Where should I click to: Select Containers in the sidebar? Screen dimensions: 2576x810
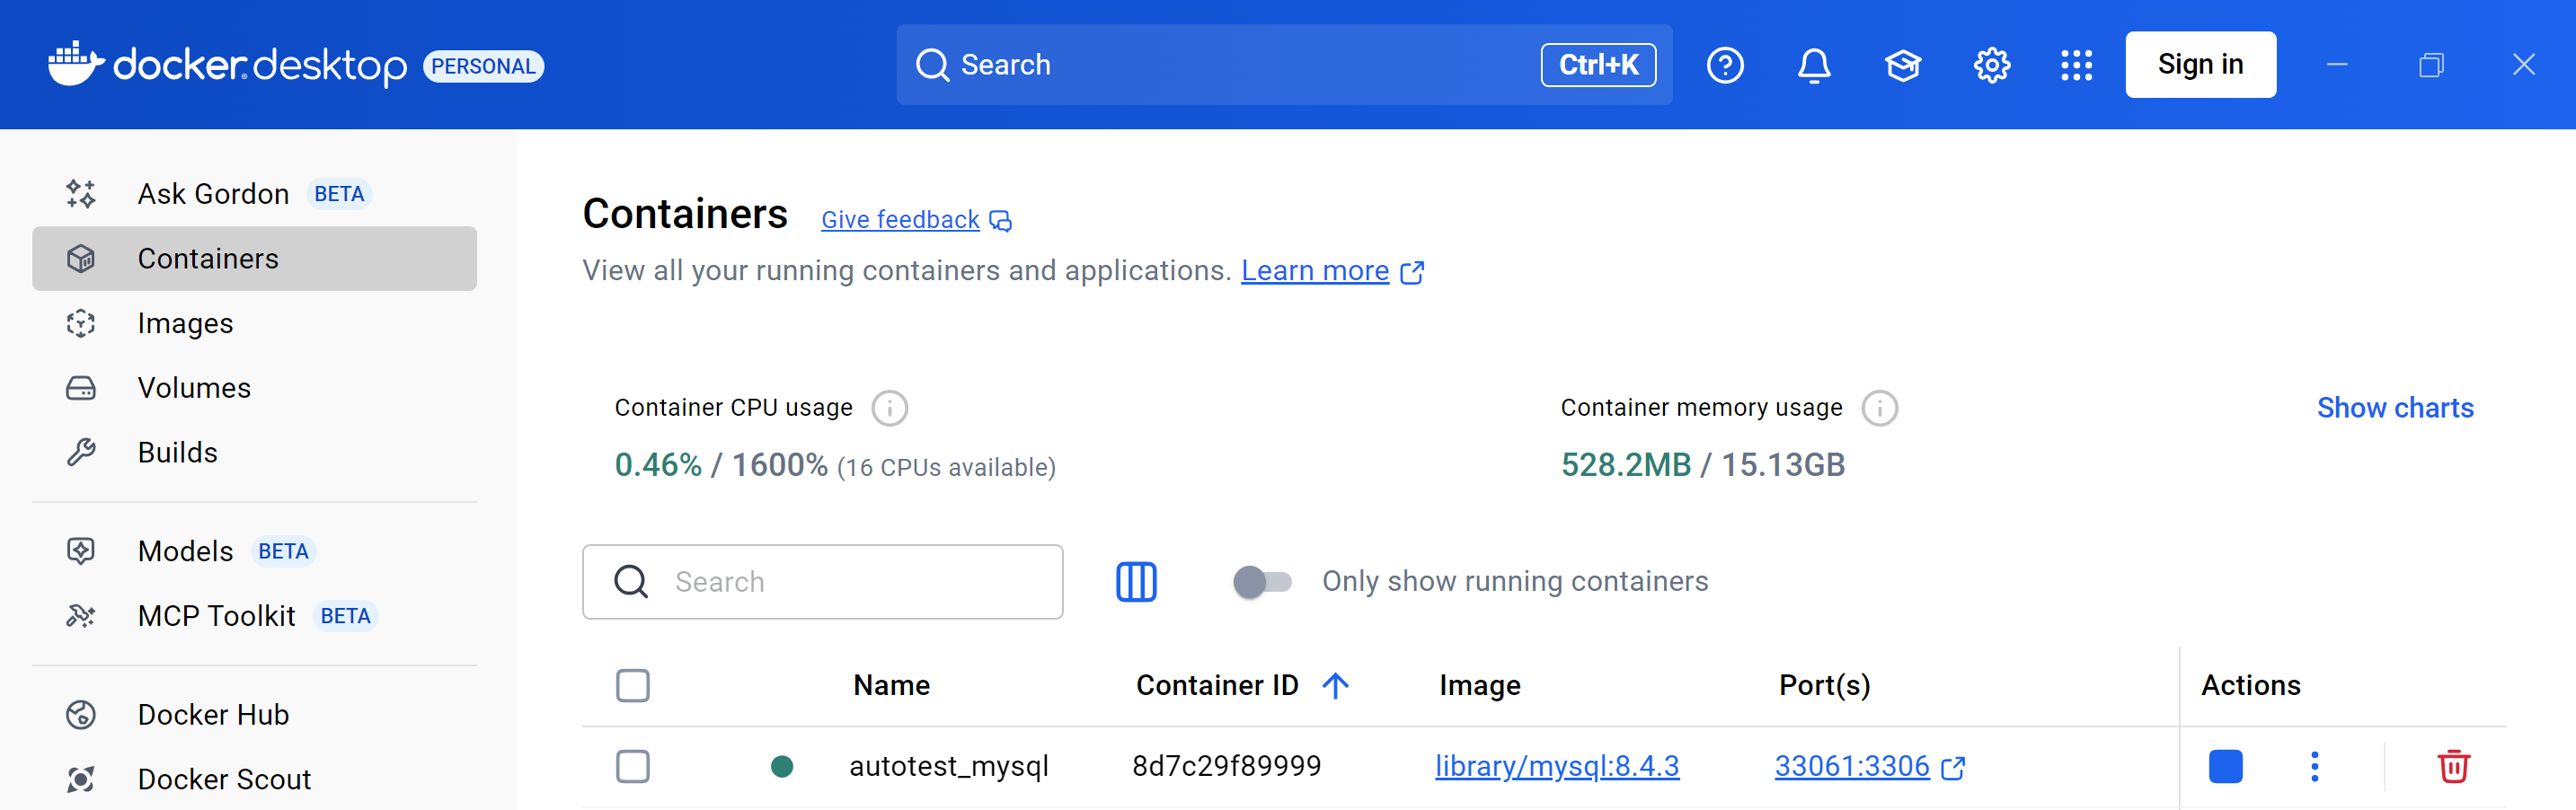(x=254, y=258)
